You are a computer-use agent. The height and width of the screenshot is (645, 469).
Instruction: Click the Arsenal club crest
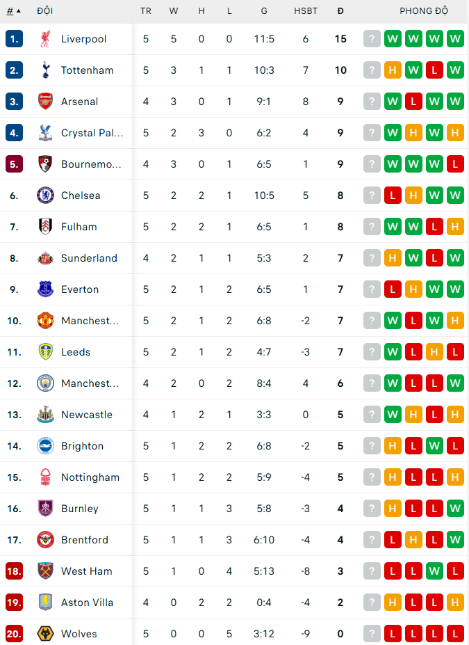pyautogui.click(x=45, y=101)
